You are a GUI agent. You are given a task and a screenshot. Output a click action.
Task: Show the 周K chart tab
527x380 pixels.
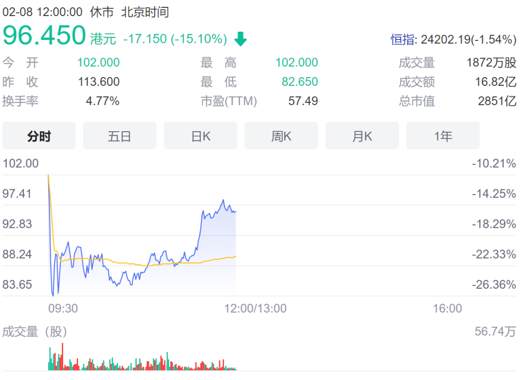tap(281, 136)
